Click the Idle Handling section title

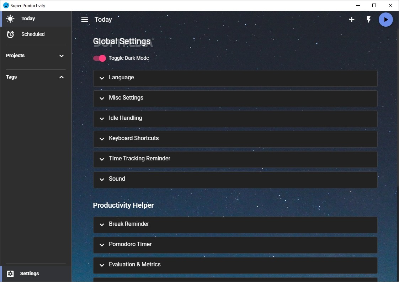pos(126,118)
